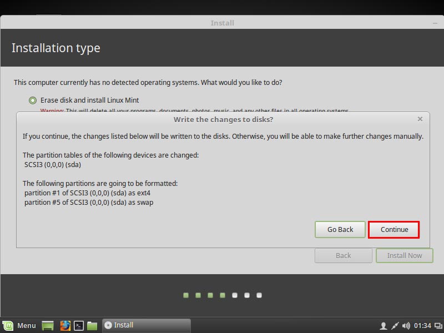
Task: Select Erase disk and install Linux Mint
Action: [33, 100]
